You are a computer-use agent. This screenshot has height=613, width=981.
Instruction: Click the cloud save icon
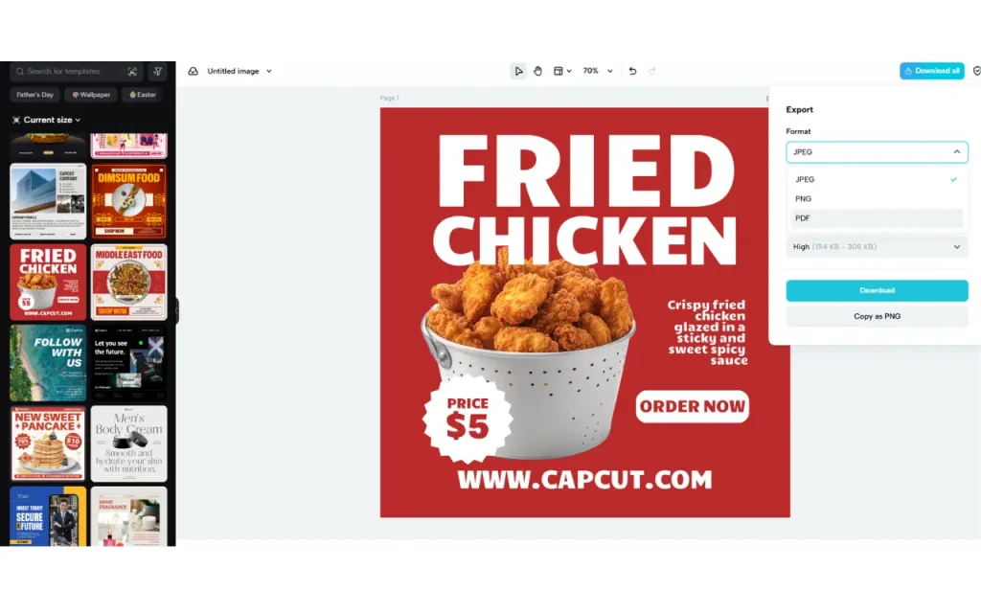tap(194, 71)
